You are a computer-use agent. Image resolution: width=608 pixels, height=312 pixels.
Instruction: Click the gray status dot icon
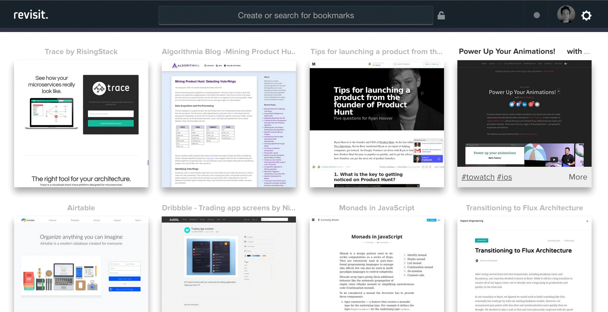[x=537, y=15]
